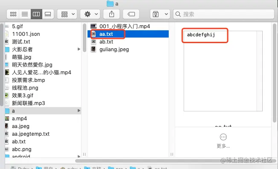
Task: Select 新闻联播.mp3 file
Action: pyautogui.click(x=28, y=103)
